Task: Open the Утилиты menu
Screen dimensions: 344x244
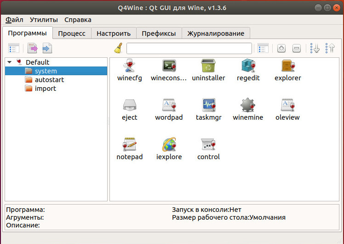Action: click(44, 20)
